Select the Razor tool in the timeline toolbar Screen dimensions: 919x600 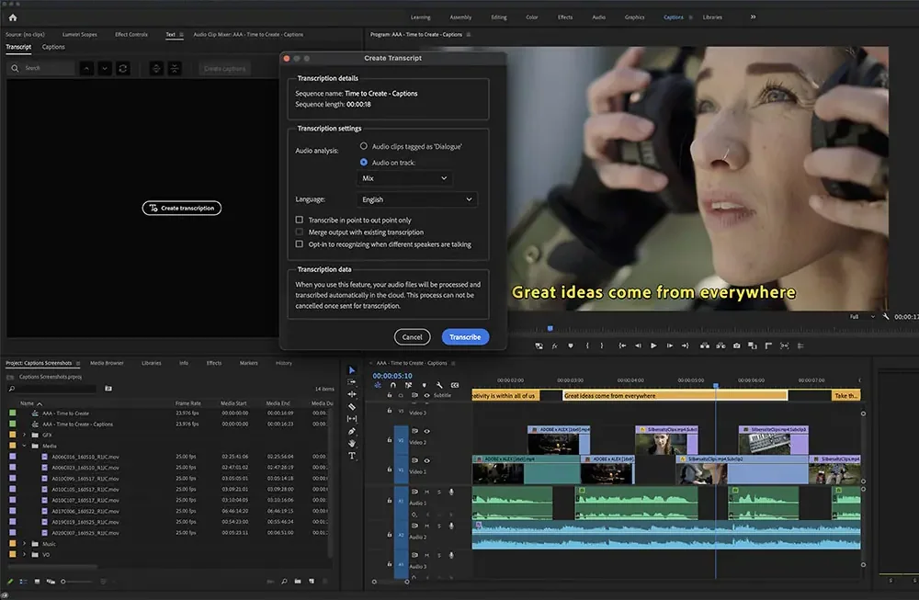(352, 406)
